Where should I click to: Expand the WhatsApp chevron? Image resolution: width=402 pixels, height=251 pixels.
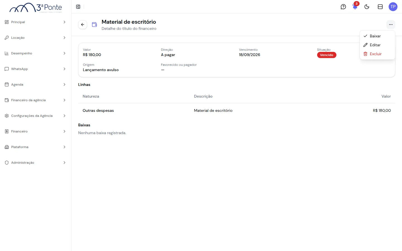pos(64,69)
